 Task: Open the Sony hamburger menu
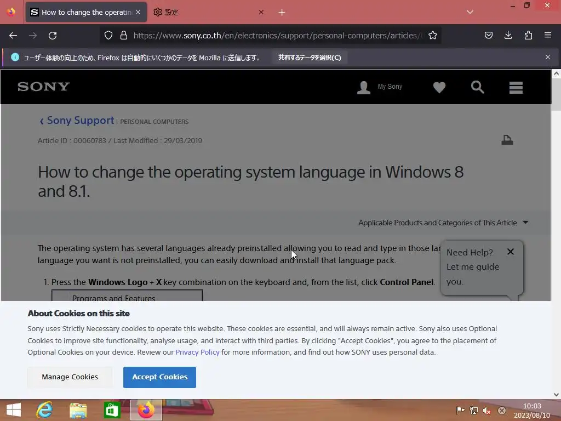pos(516,87)
